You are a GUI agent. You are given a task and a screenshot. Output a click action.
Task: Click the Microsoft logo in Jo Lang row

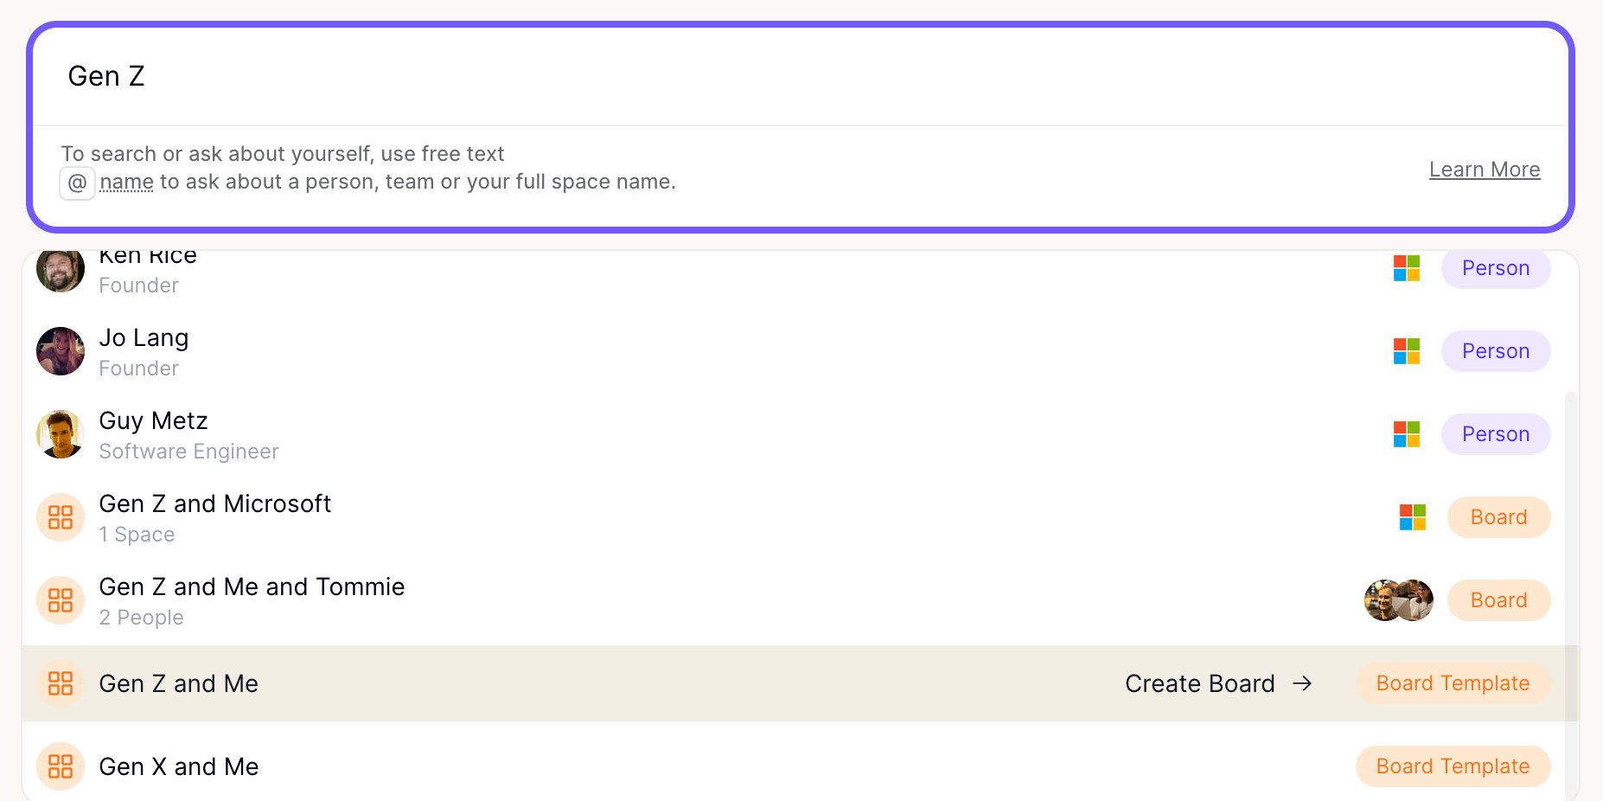pos(1407,351)
